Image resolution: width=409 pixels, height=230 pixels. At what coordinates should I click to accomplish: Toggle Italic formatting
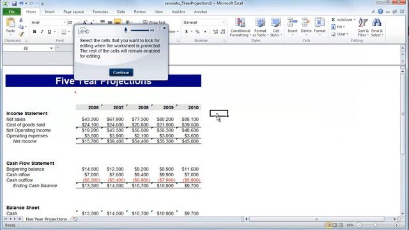[x=42, y=32]
